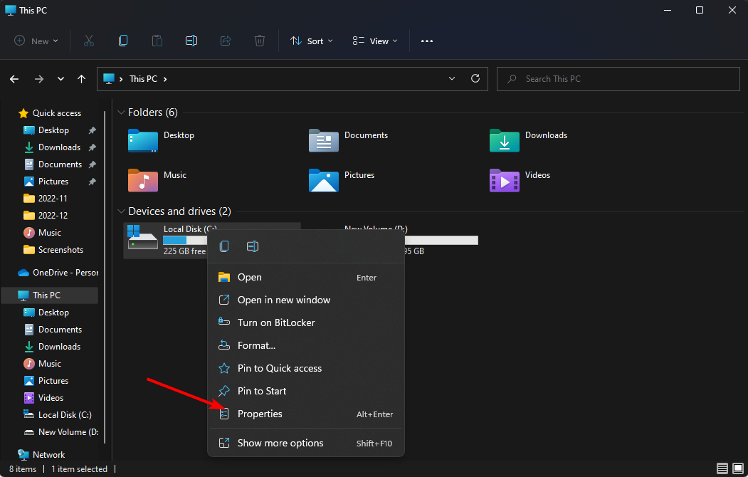Go back with the left arrow
The width and height of the screenshot is (748, 477).
pyautogui.click(x=14, y=79)
